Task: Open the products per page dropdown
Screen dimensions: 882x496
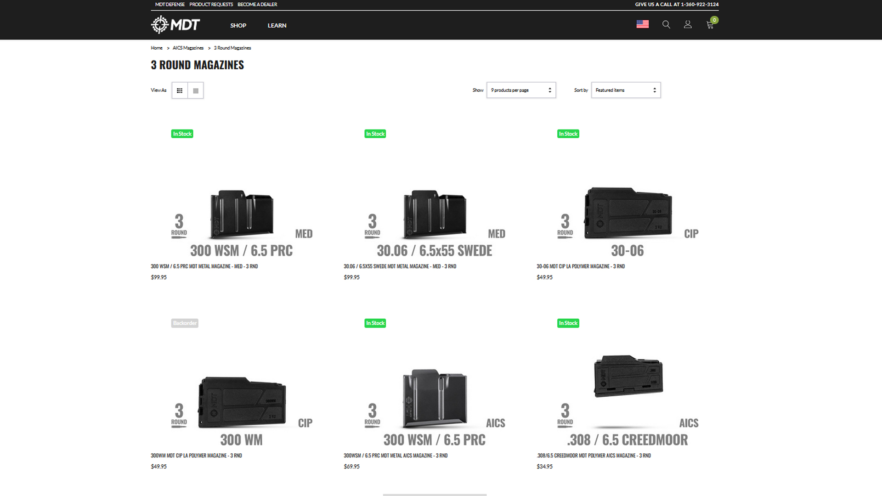Action: click(x=521, y=90)
